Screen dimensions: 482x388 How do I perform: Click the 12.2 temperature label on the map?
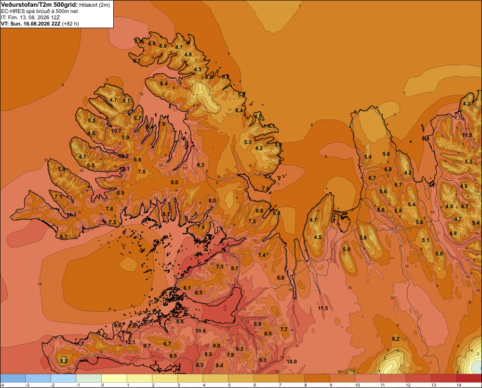coord(123,156)
